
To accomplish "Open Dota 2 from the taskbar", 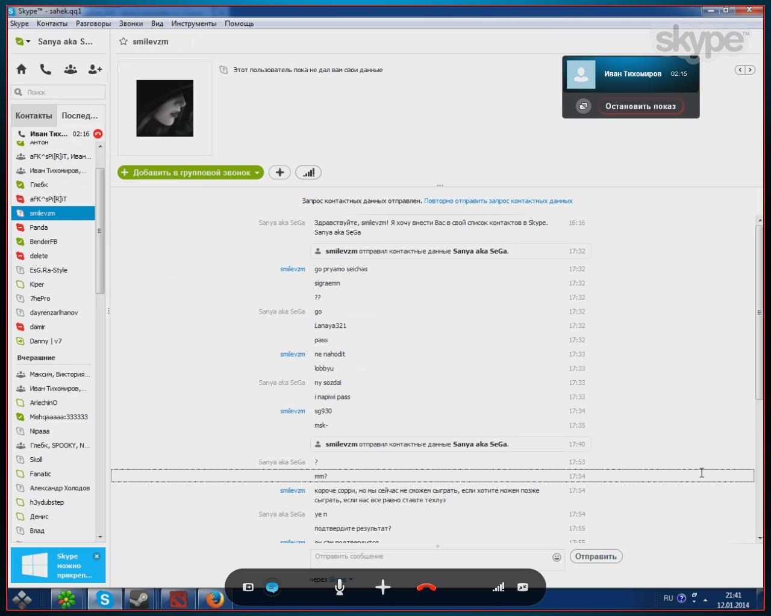I will click(178, 599).
